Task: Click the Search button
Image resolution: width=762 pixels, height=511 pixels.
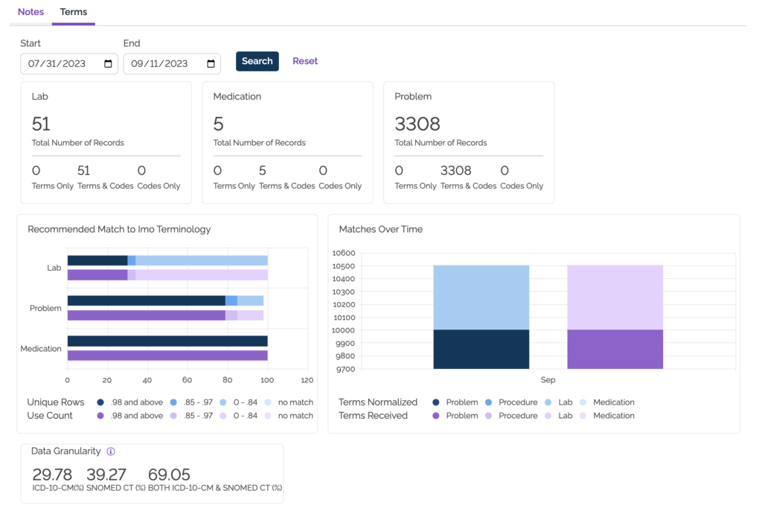Action: click(x=257, y=61)
